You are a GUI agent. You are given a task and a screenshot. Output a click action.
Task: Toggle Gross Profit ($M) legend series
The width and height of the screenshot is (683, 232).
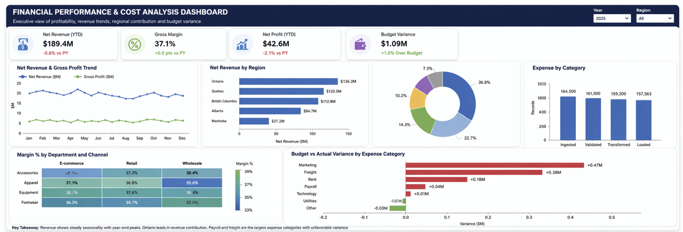[94, 77]
